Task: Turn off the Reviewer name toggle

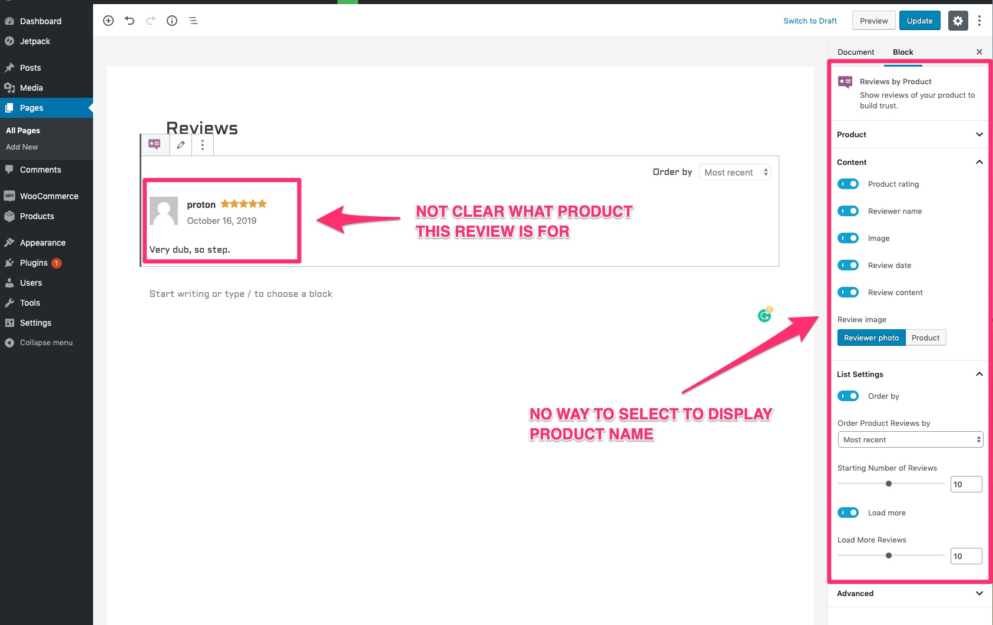Action: coord(848,211)
